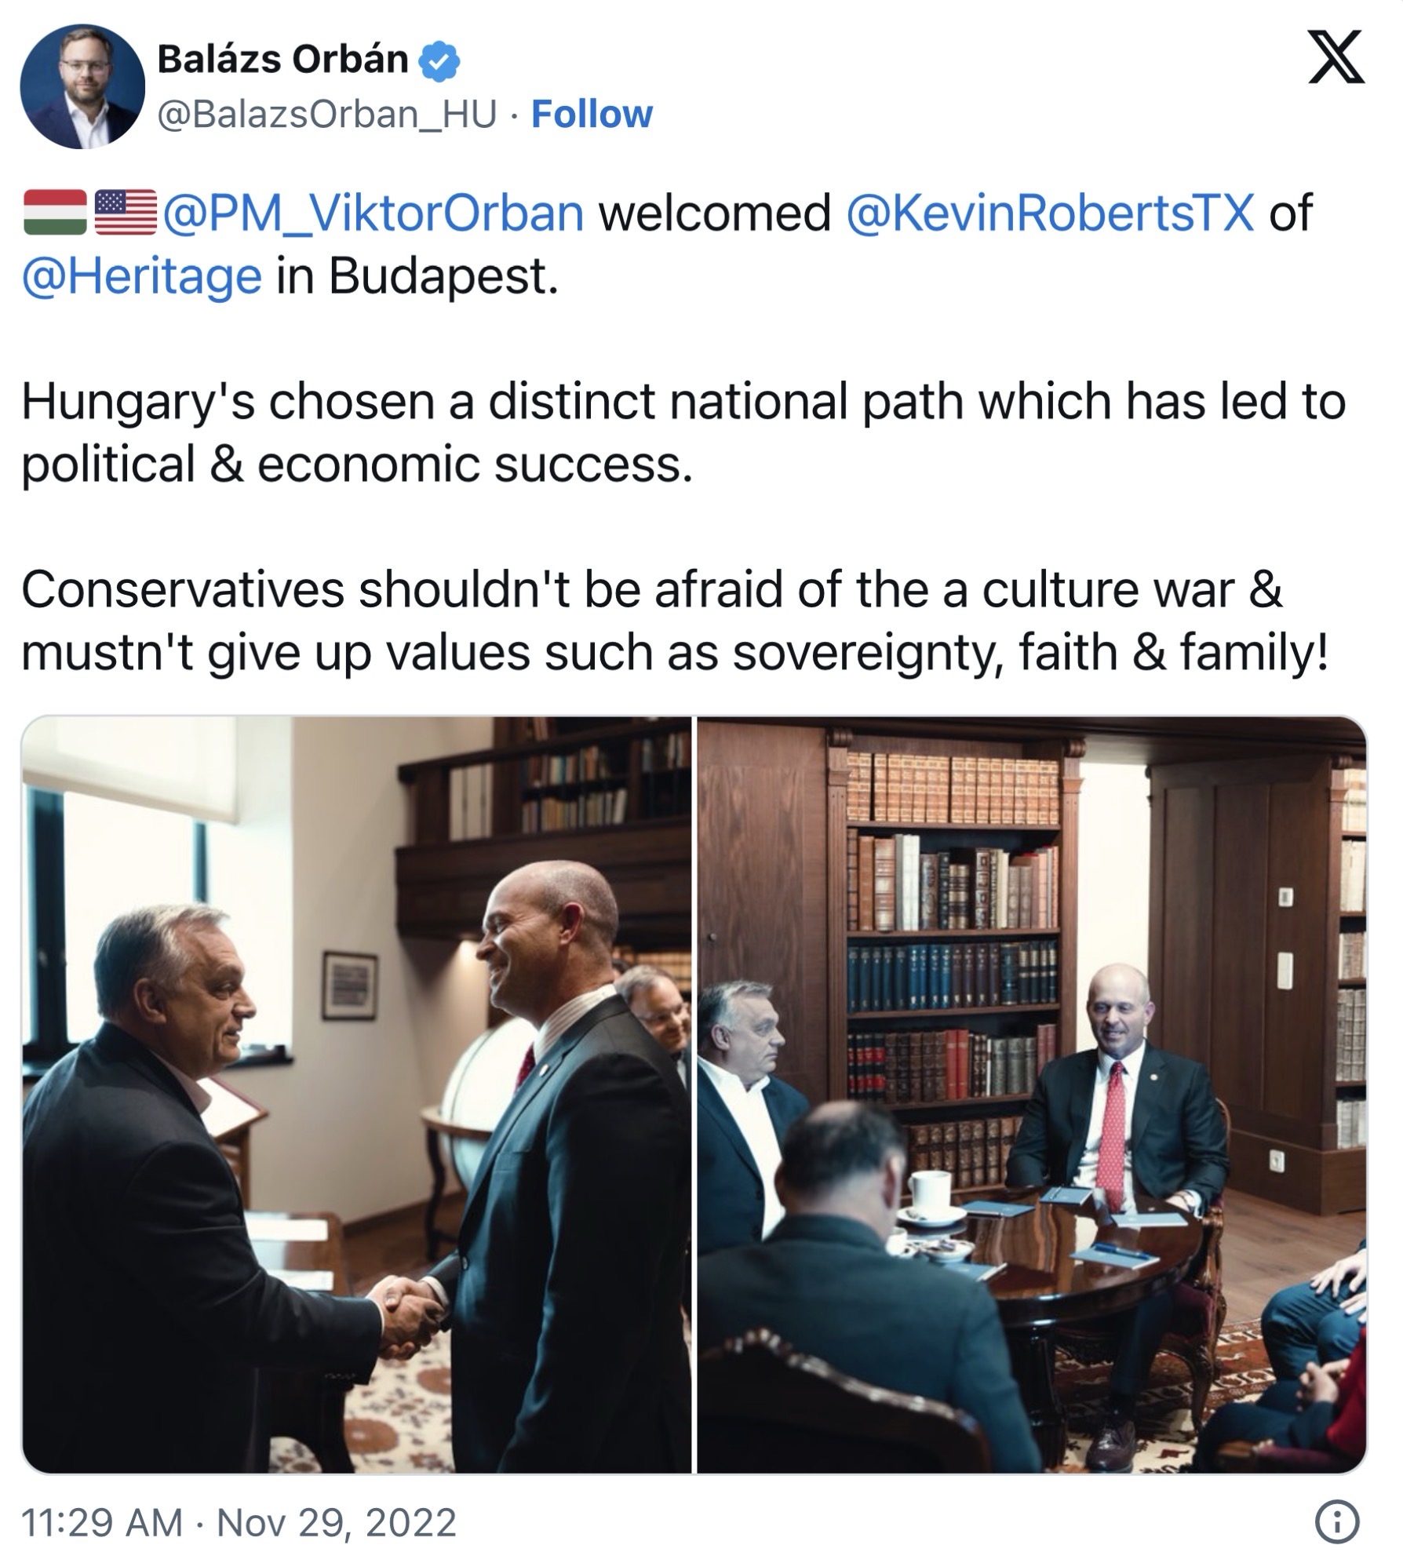1403x1563 pixels.
Task: Click the words 'in Budapest.'
Action: click(417, 277)
